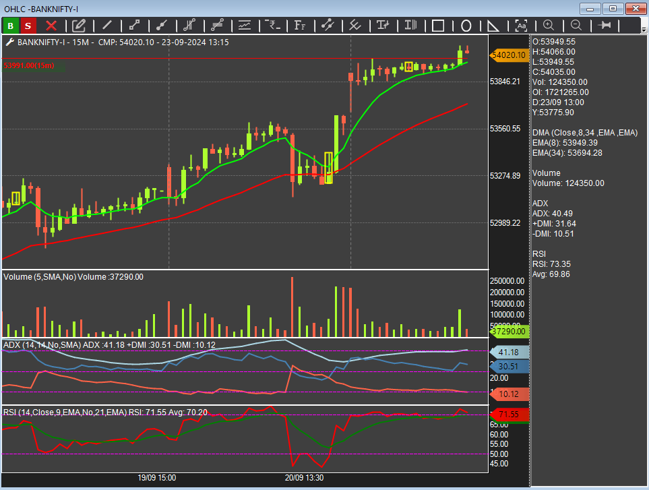Click the D:23/09 13:00 date row
649x490 pixels.
[x=558, y=102]
